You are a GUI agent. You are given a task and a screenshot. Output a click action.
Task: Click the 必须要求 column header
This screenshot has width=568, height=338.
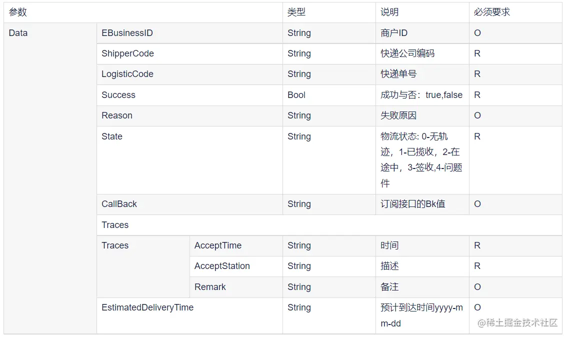point(492,12)
